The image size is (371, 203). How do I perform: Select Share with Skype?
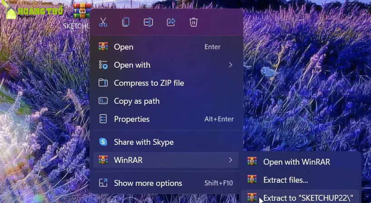pos(166,142)
